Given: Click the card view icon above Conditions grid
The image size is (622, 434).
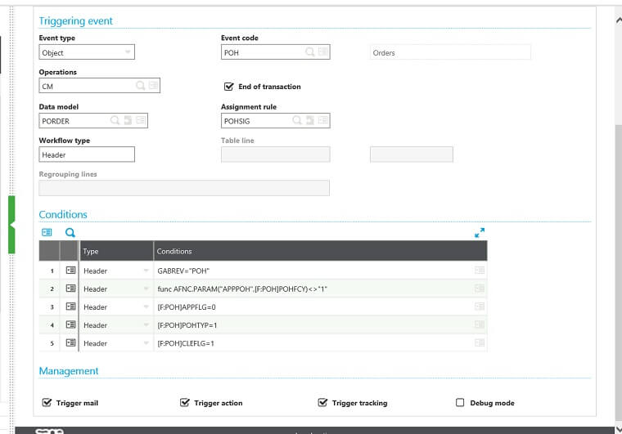Looking at the screenshot, I should tap(47, 233).
